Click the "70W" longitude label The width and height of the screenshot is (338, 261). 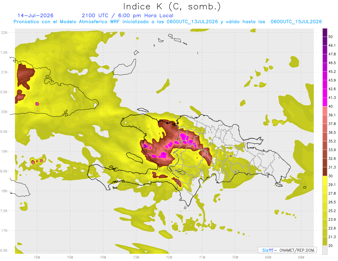coord(235,257)
